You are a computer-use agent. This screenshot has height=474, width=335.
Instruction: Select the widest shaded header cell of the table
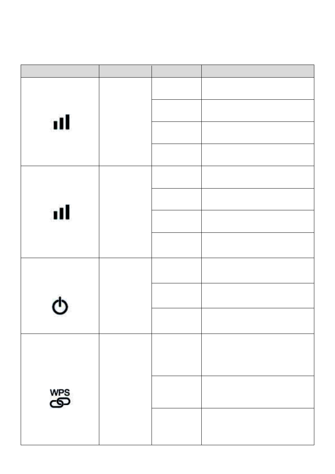click(258, 71)
